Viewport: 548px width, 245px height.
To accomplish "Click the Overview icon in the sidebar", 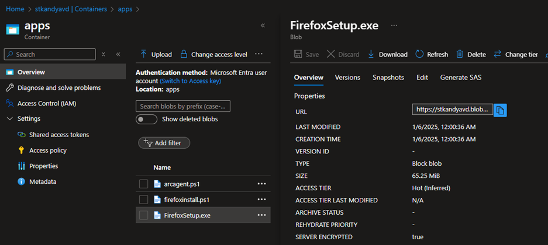I will [10, 72].
